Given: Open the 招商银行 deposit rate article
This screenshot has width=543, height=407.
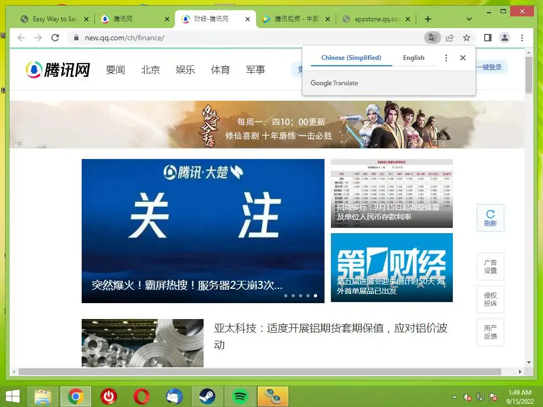Looking at the screenshot, I should pyautogui.click(x=392, y=193).
